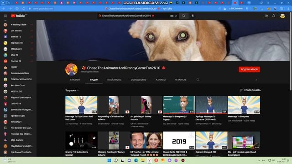Reload the page with browser refresh icon
Image resolution: width=292 pixels, height=164 pixels.
pyautogui.click(x=23, y=9)
